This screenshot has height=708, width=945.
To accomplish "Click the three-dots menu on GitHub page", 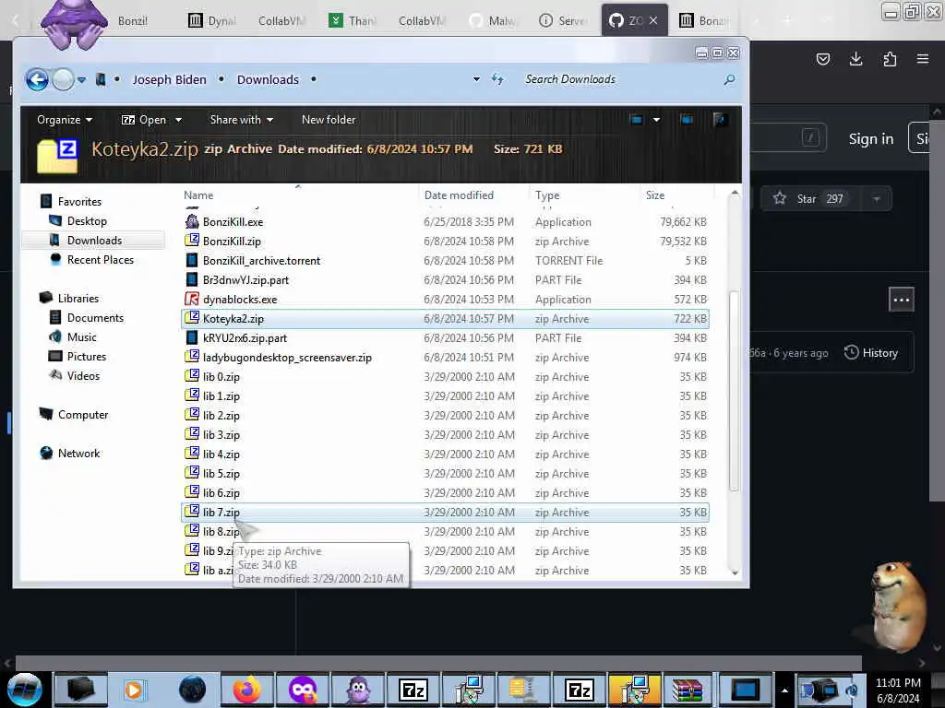I will 901,300.
